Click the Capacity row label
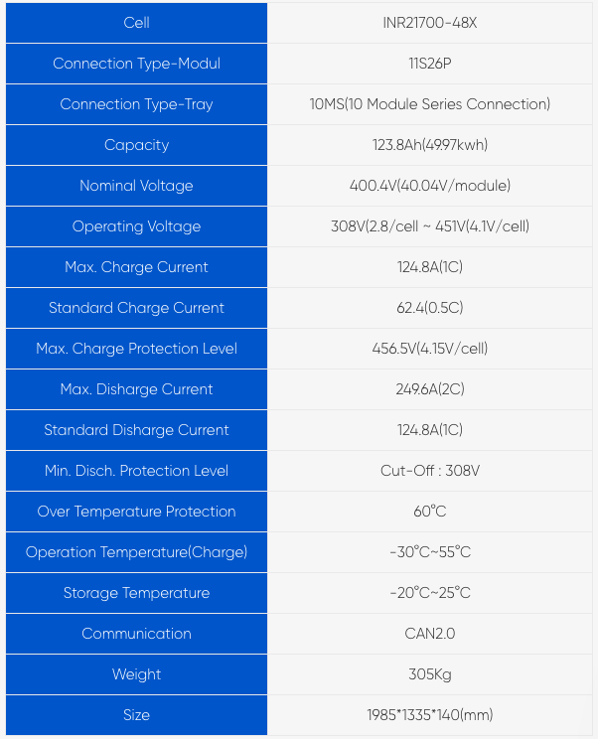Image resolution: width=598 pixels, height=739 pixels. click(136, 145)
